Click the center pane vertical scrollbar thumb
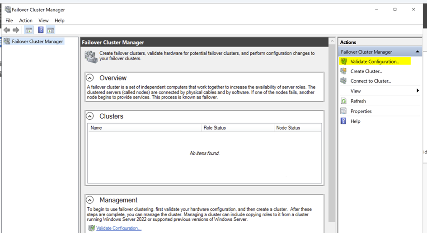 pyautogui.click(x=332, y=133)
